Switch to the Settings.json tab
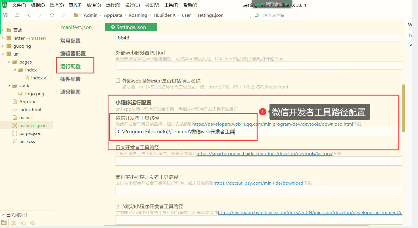418x228 pixels. 131,27
